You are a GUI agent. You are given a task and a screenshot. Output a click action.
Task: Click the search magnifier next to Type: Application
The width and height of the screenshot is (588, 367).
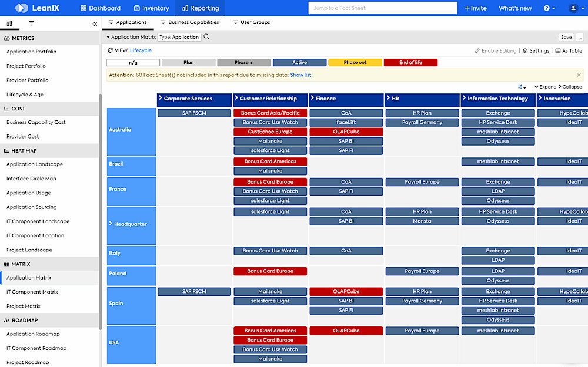(206, 36)
